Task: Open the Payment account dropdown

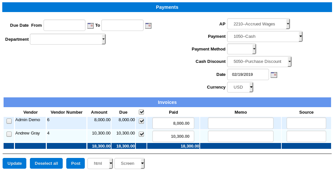Action: pyautogui.click(x=265, y=36)
